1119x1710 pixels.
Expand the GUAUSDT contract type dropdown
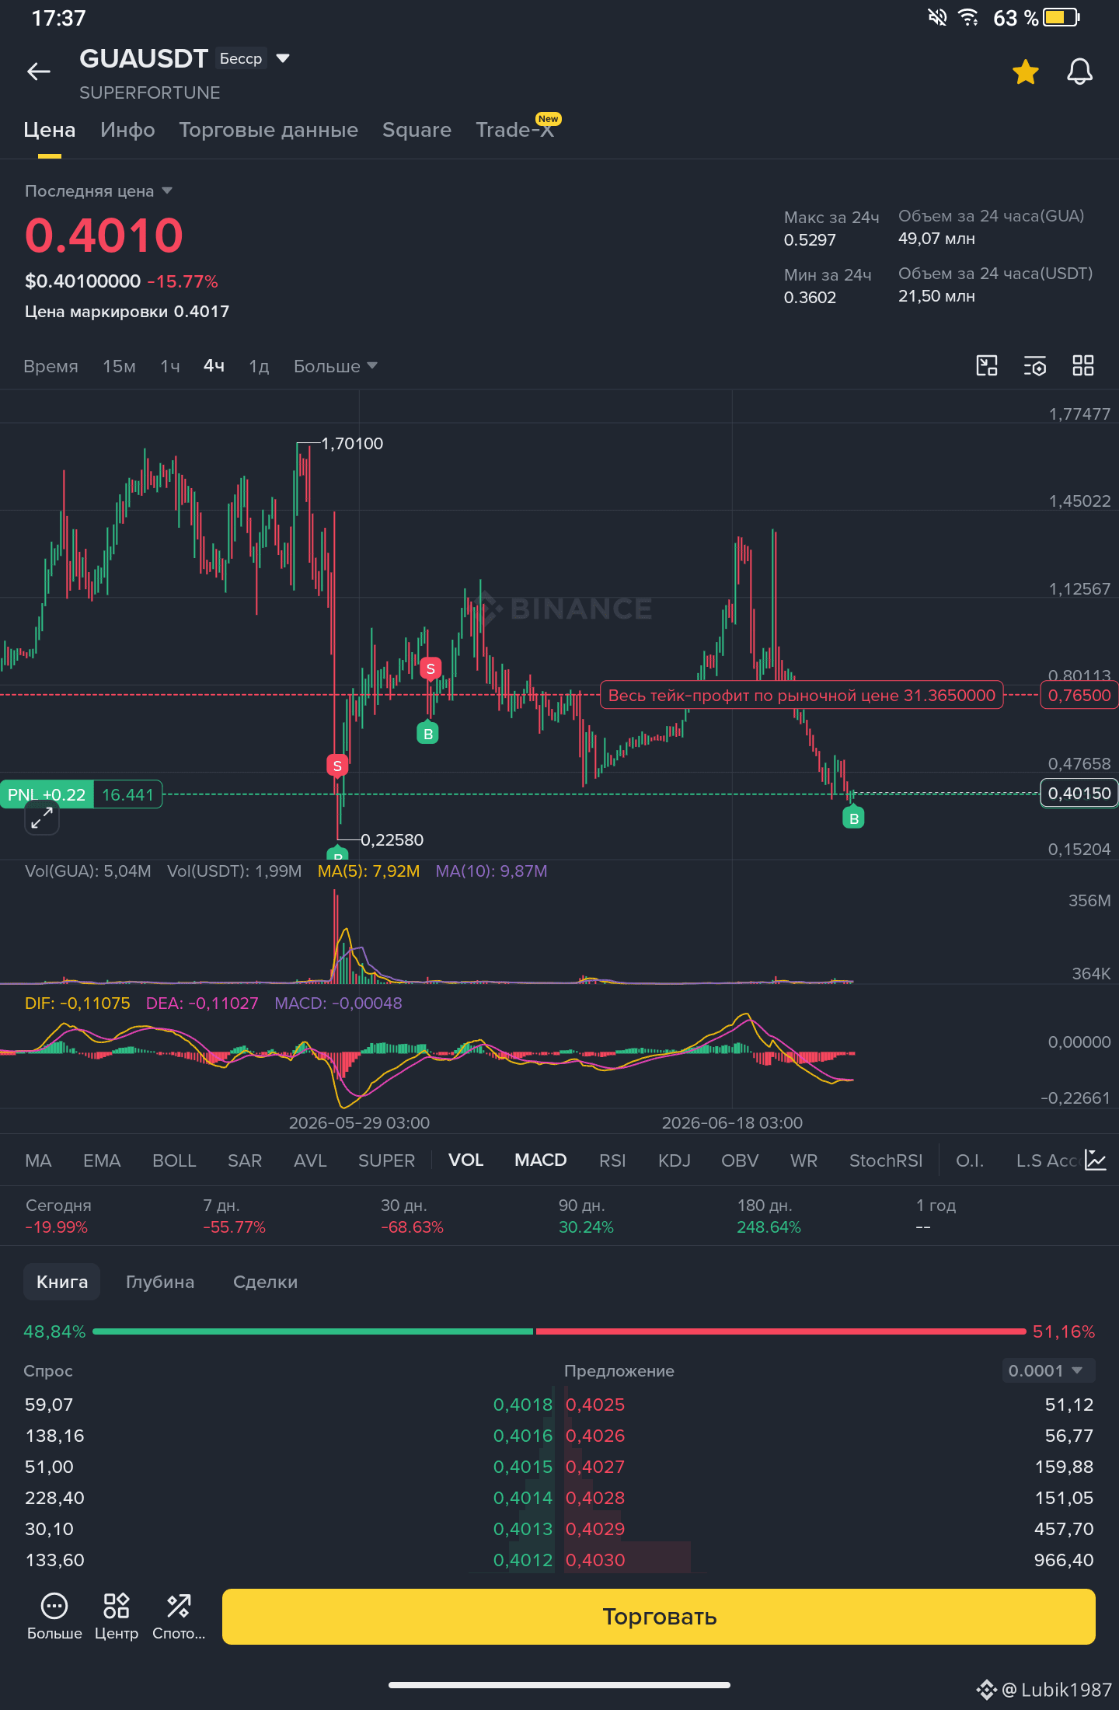pos(283,58)
